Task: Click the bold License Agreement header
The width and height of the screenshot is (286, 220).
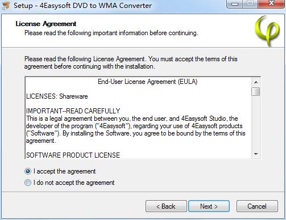Action: tap(46, 24)
